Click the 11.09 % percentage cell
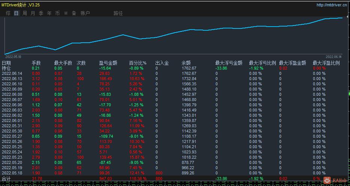Image resolution: width=350 pixels, height=186 pixels. [x=137, y=126]
